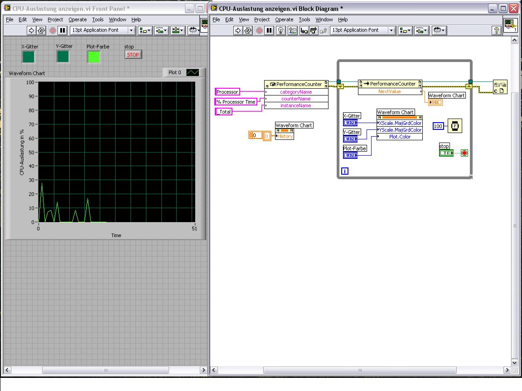Image resolution: width=522 pixels, height=391 pixels.
Task: Click Run arrow in Front Panel toolbar
Action: (31, 30)
